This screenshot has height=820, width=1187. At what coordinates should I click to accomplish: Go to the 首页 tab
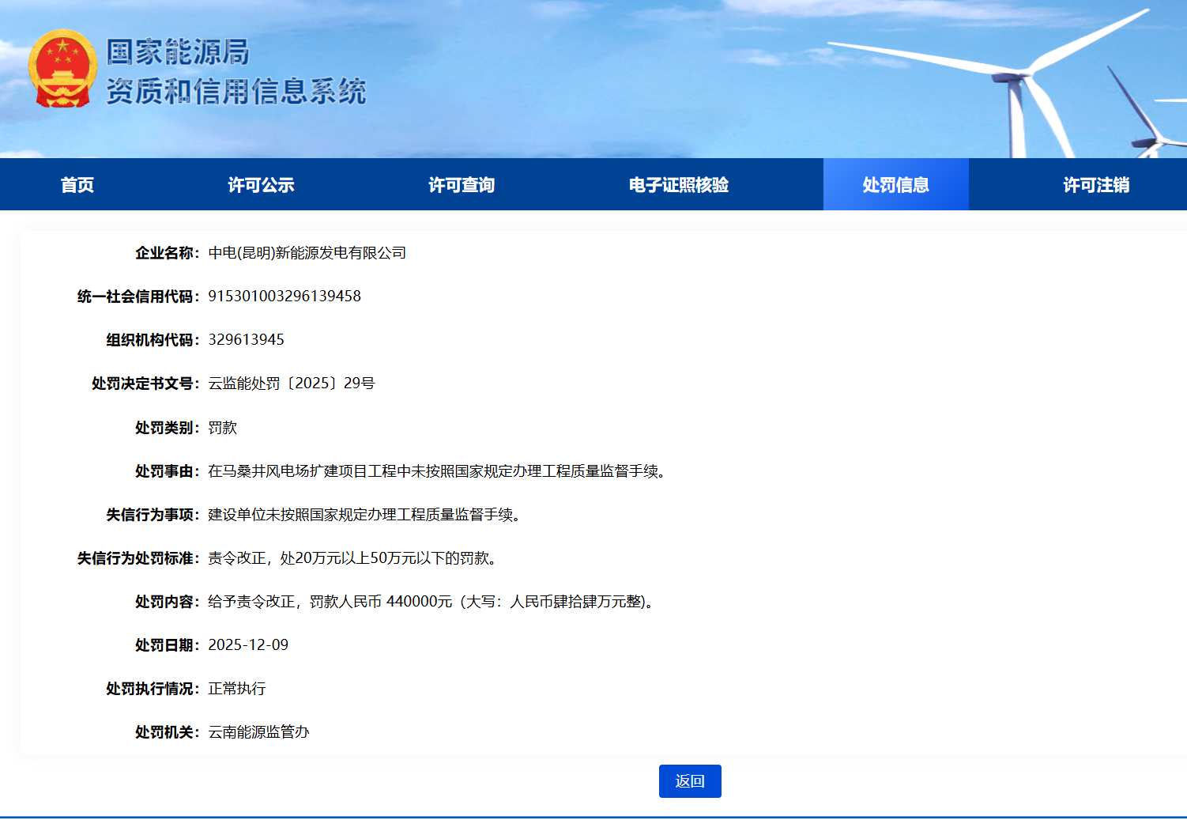click(77, 185)
